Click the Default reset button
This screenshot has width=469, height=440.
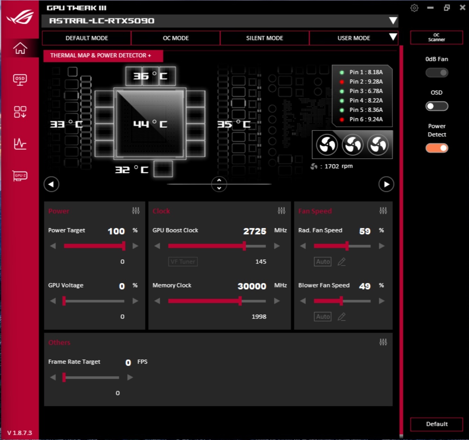(x=437, y=424)
